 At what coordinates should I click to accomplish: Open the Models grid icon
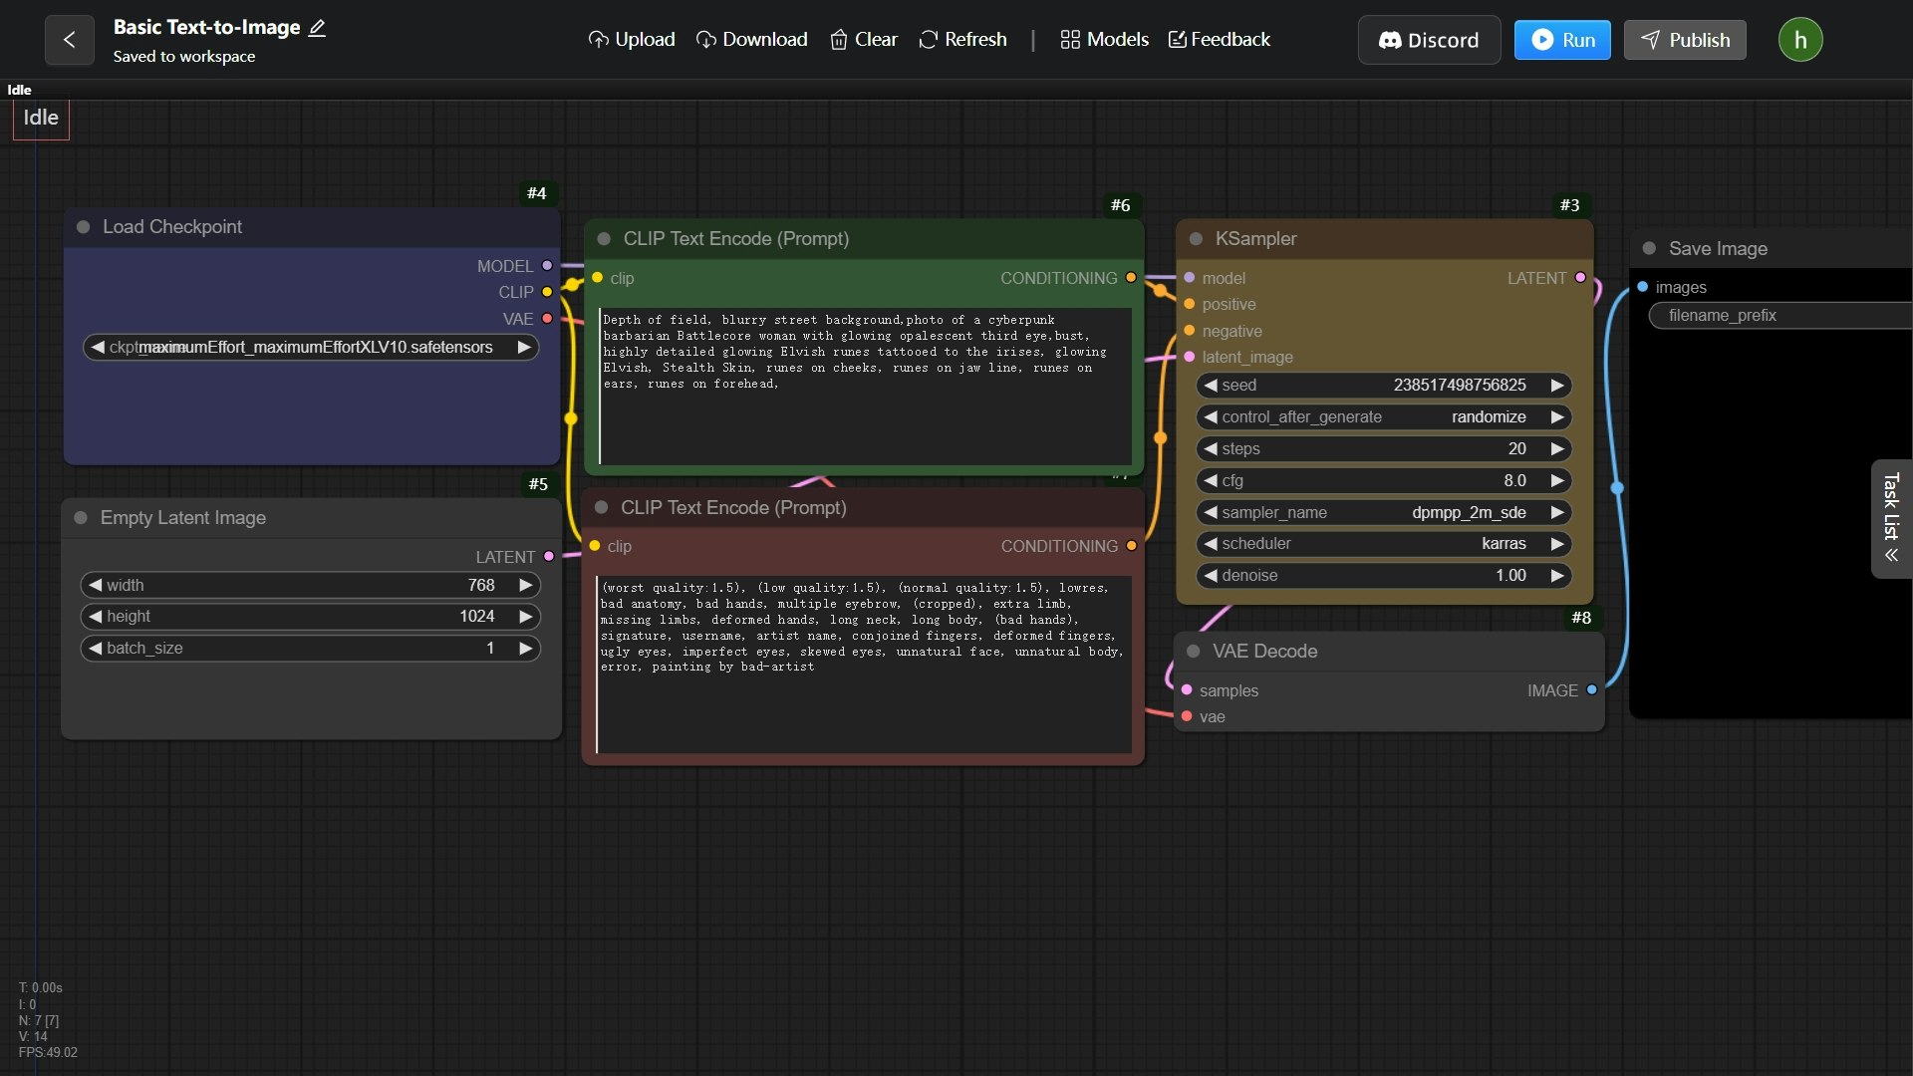pyautogui.click(x=1070, y=40)
